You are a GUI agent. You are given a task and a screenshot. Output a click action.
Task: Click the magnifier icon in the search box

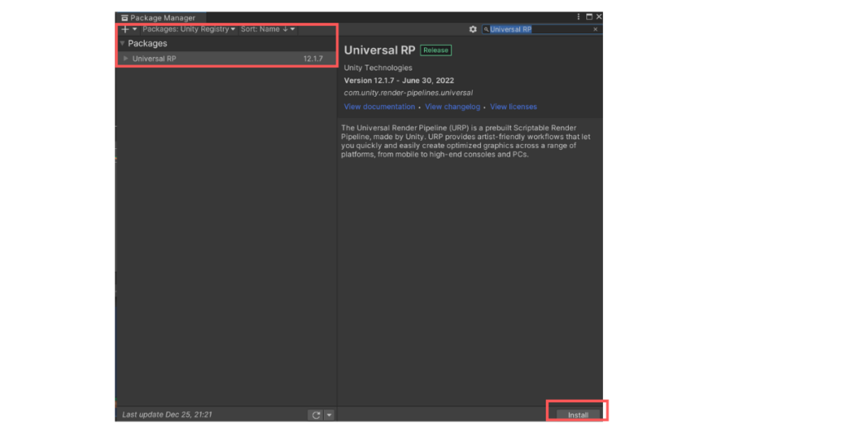(x=486, y=30)
